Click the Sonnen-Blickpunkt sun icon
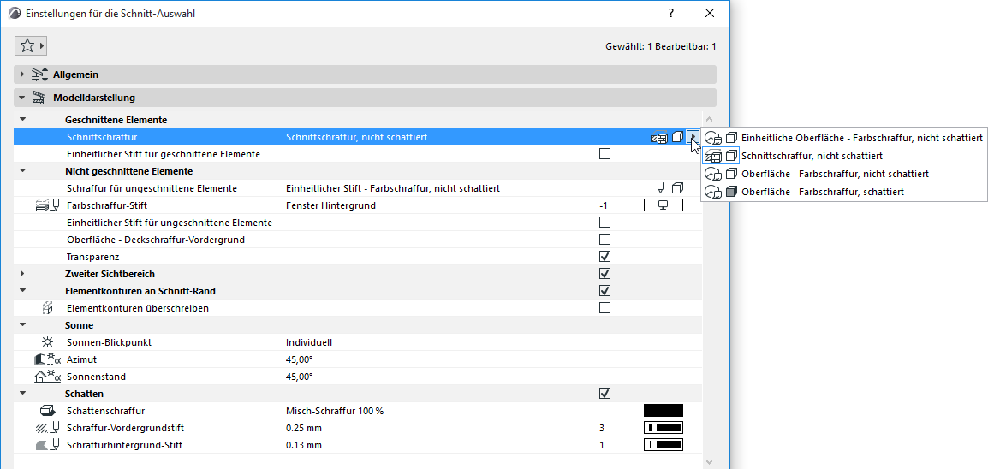 (48, 342)
